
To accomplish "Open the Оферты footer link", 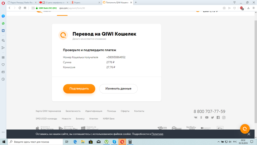I will (125, 111).
